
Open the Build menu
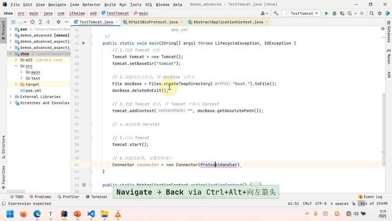point(110,4)
